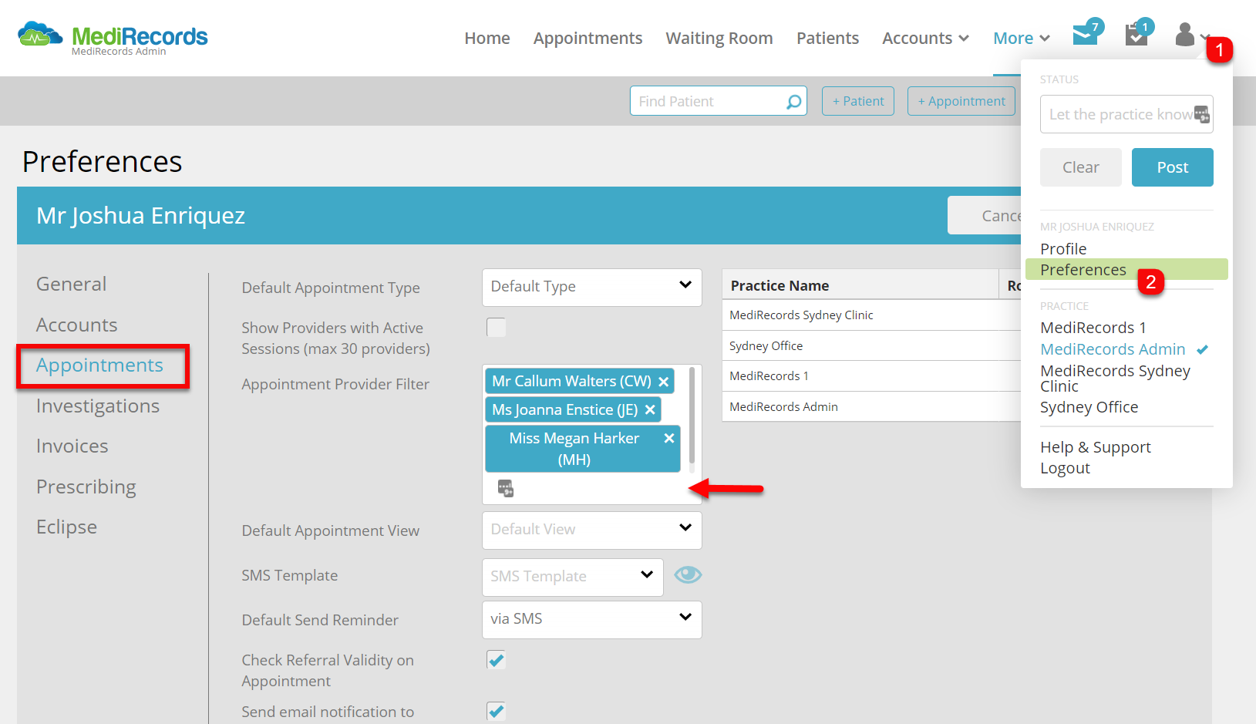
Task: Click MediRecords 1 row in practice table
Action: 872,375
